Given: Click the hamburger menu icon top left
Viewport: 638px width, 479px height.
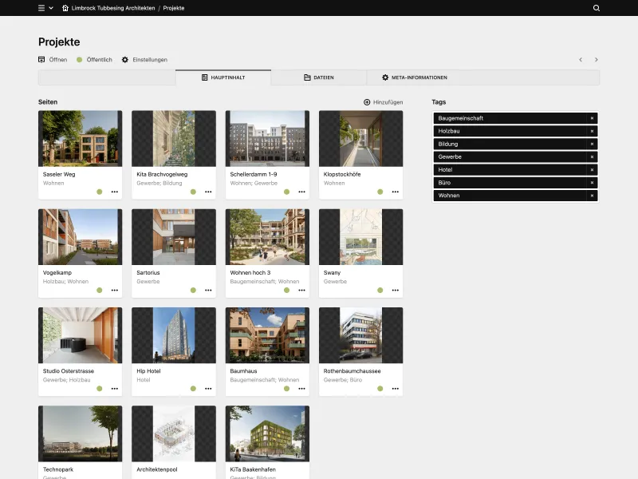Looking at the screenshot, I should pyautogui.click(x=41, y=8).
